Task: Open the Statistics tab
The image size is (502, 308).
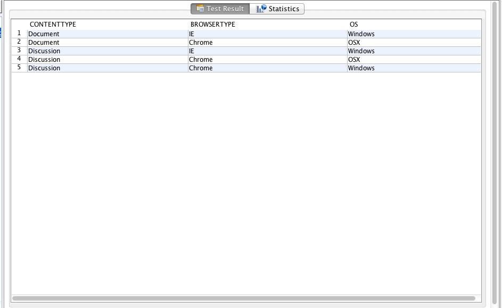Action: (277, 9)
